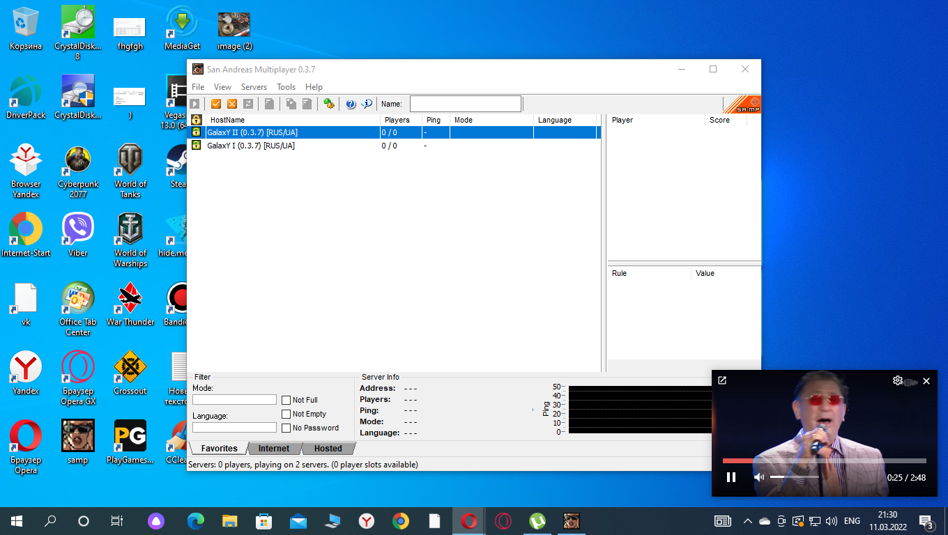The width and height of the screenshot is (948, 535).
Task: Open uTorrent from the taskbar
Action: point(537,521)
